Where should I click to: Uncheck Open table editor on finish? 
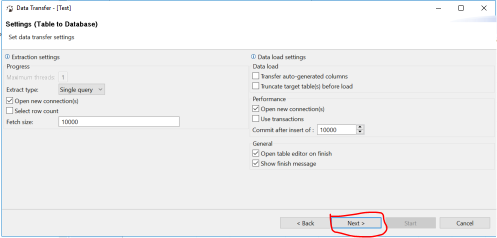pyautogui.click(x=256, y=153)
